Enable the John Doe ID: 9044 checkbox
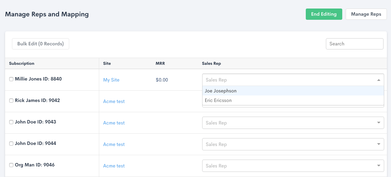Viewport: 391px width, 177px height. (x=11, y=144)
